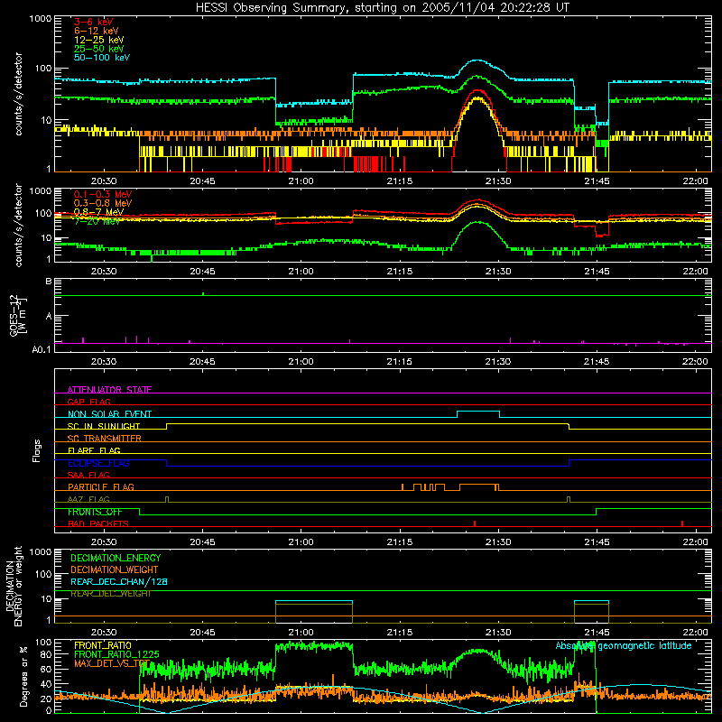This screenshot has width=722, height=722.
Task: Click the GOES-12 vertical axis label
Action: 17,316
